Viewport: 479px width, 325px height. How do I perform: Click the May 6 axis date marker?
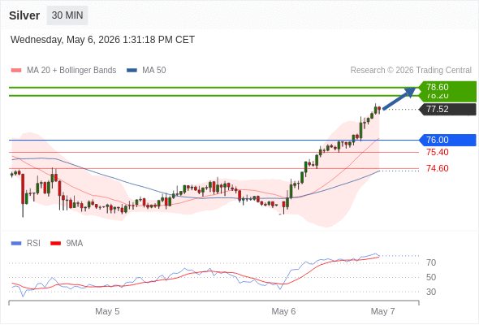coord(283,311)
